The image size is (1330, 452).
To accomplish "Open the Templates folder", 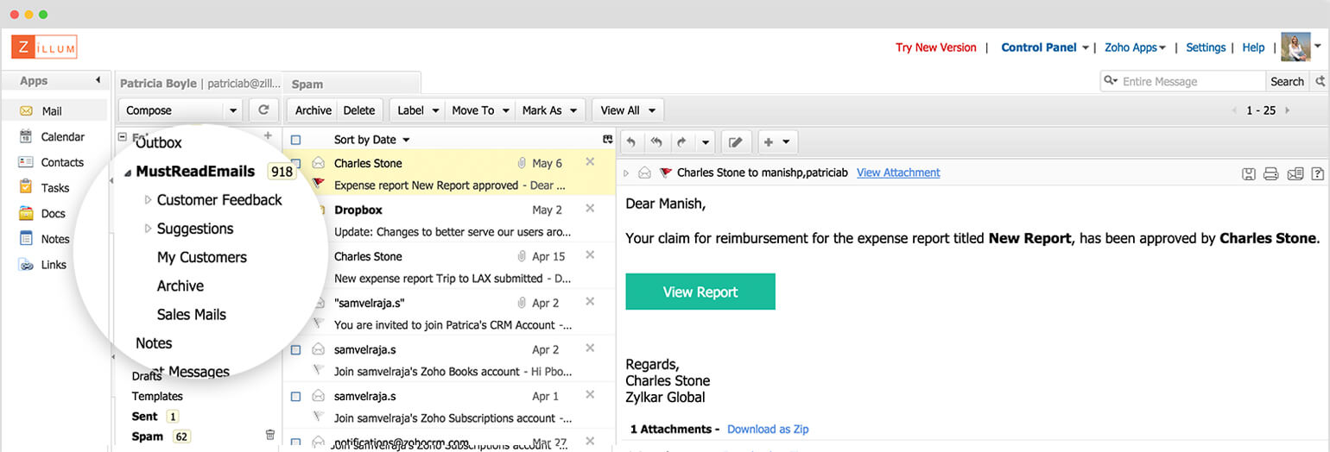I will point(157,396).
